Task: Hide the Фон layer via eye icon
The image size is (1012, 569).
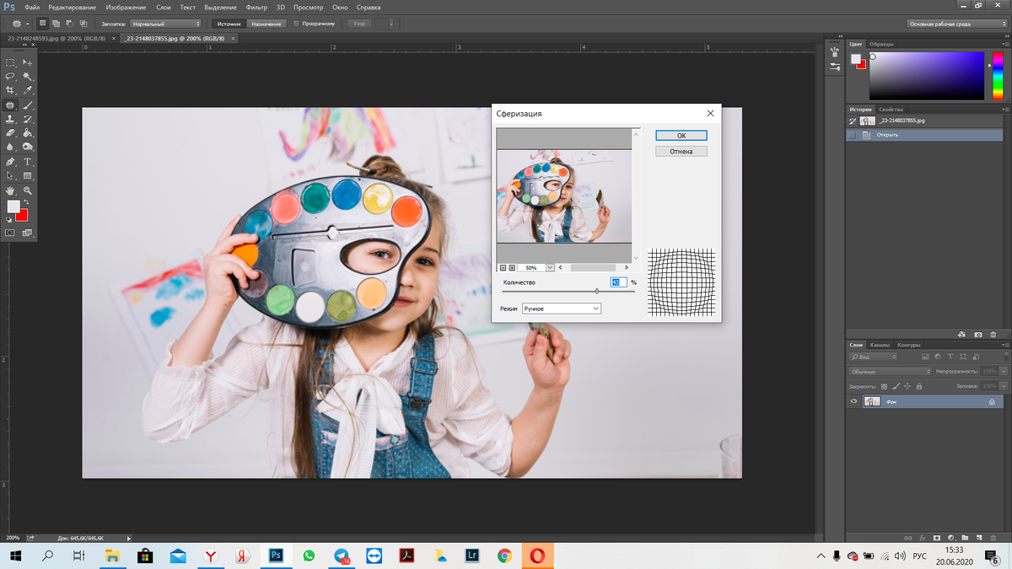Action: (853, 402)
